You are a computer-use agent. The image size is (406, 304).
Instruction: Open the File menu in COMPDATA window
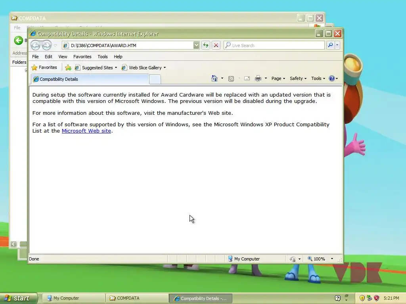[17, 28]
